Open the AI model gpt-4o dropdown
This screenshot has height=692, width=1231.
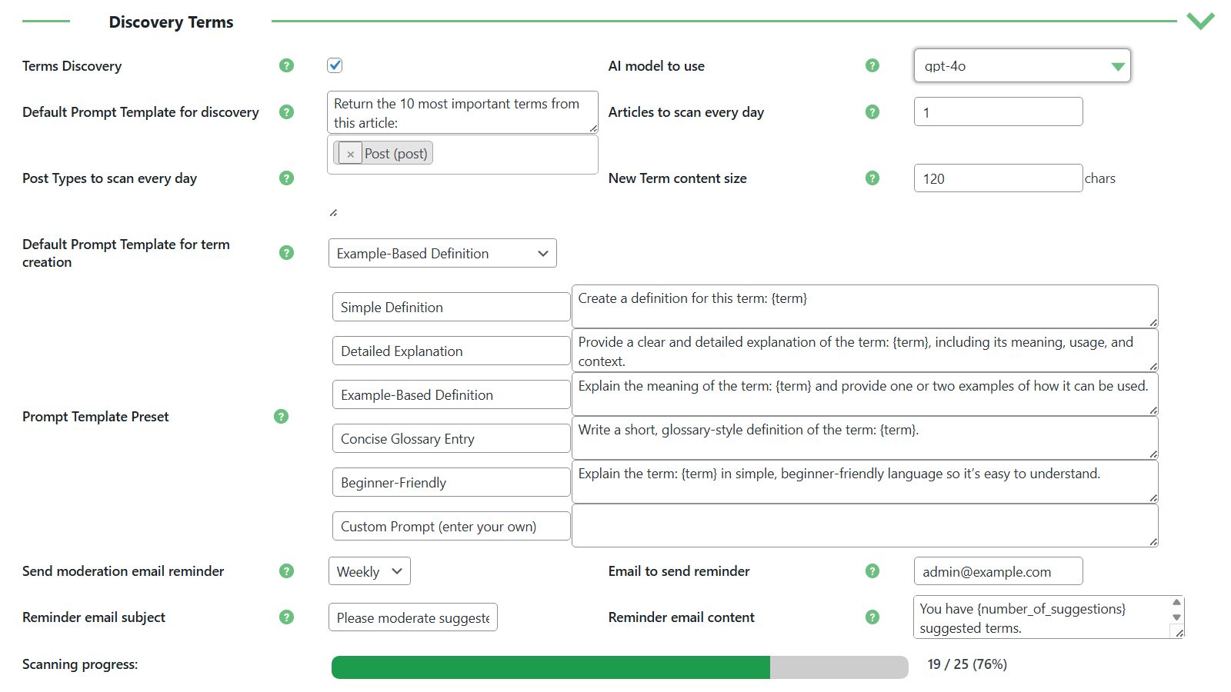(x=1022, y=65)
